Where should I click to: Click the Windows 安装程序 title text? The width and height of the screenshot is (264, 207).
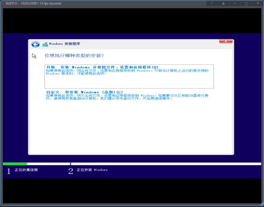coord(64,44)
